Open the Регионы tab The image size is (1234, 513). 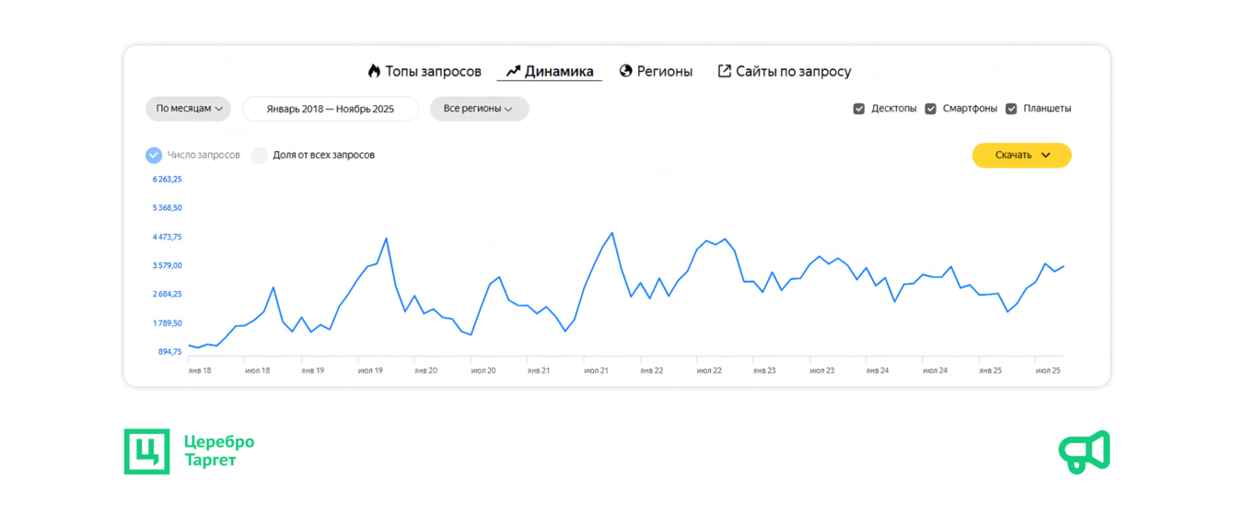664,71
